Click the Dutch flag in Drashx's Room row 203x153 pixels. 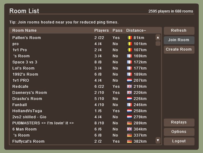pos(129,99)
